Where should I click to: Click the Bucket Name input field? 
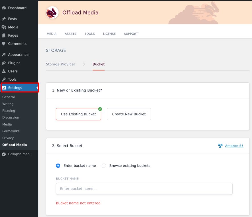pyautogui.click(x=144, y=189)
